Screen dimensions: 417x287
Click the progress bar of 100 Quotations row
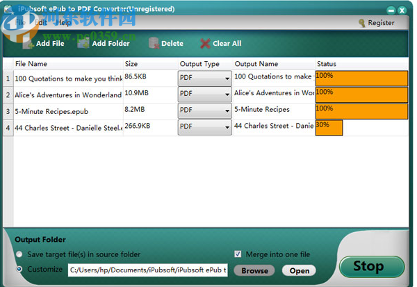coord(361,79)
